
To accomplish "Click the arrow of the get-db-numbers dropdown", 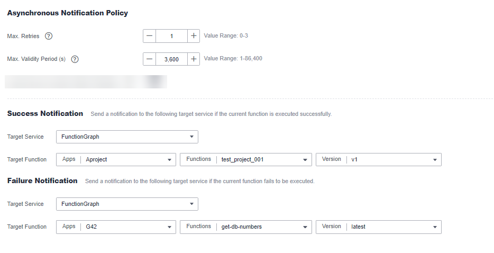I will (305, 227).
